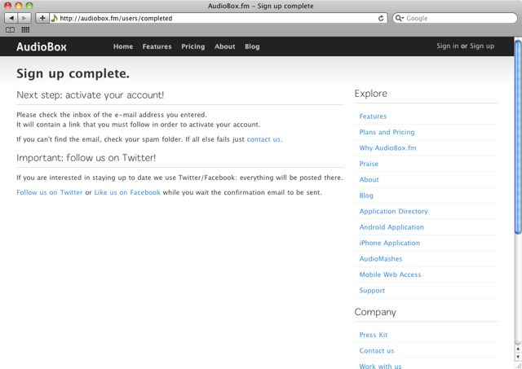522x369 pixels.
Task: Click the Company section heading
Action: point(375,312)
